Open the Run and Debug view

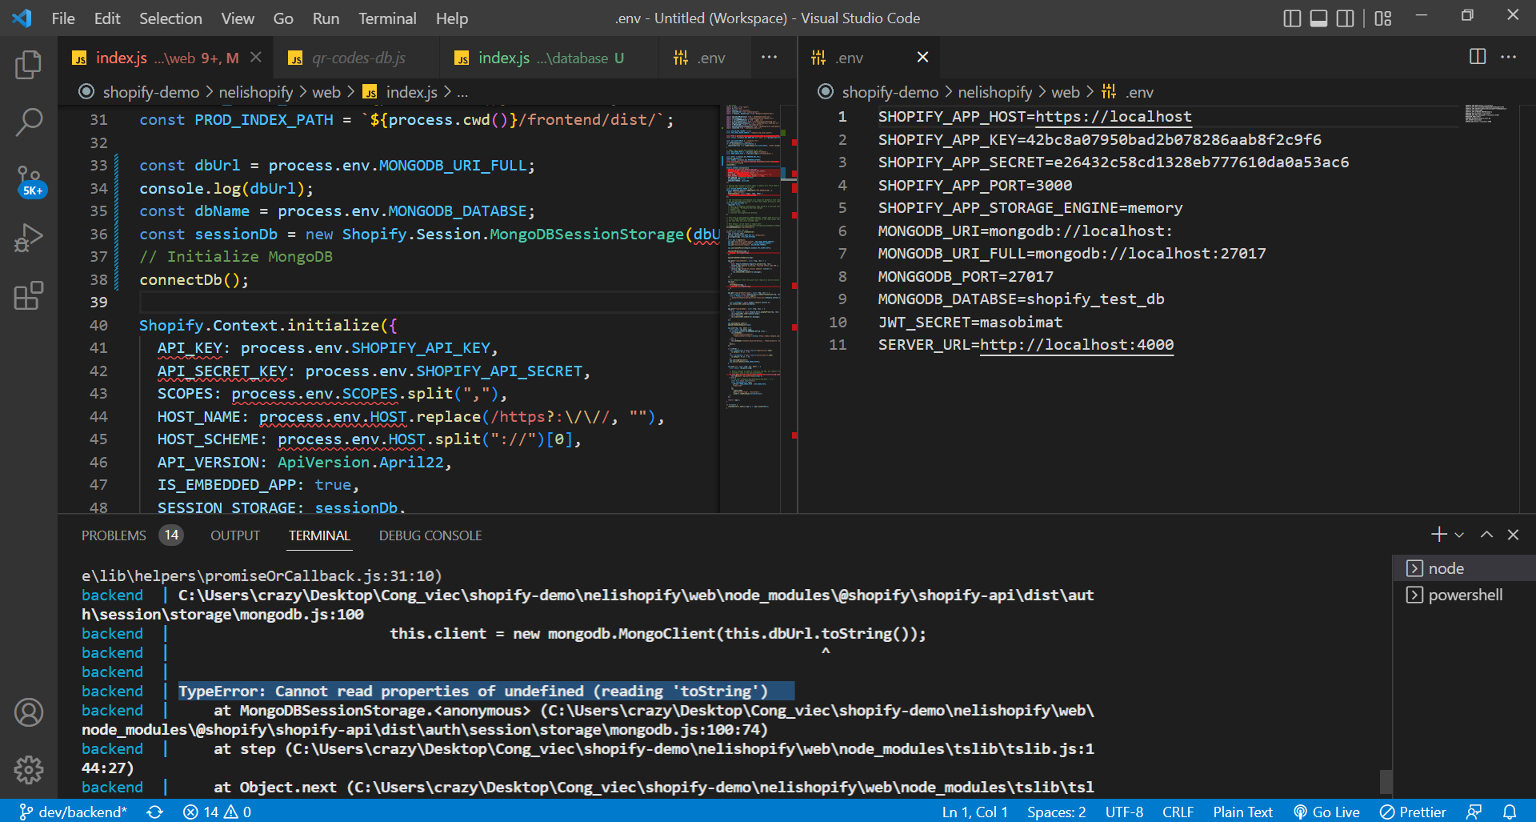[x=29, y=239]
